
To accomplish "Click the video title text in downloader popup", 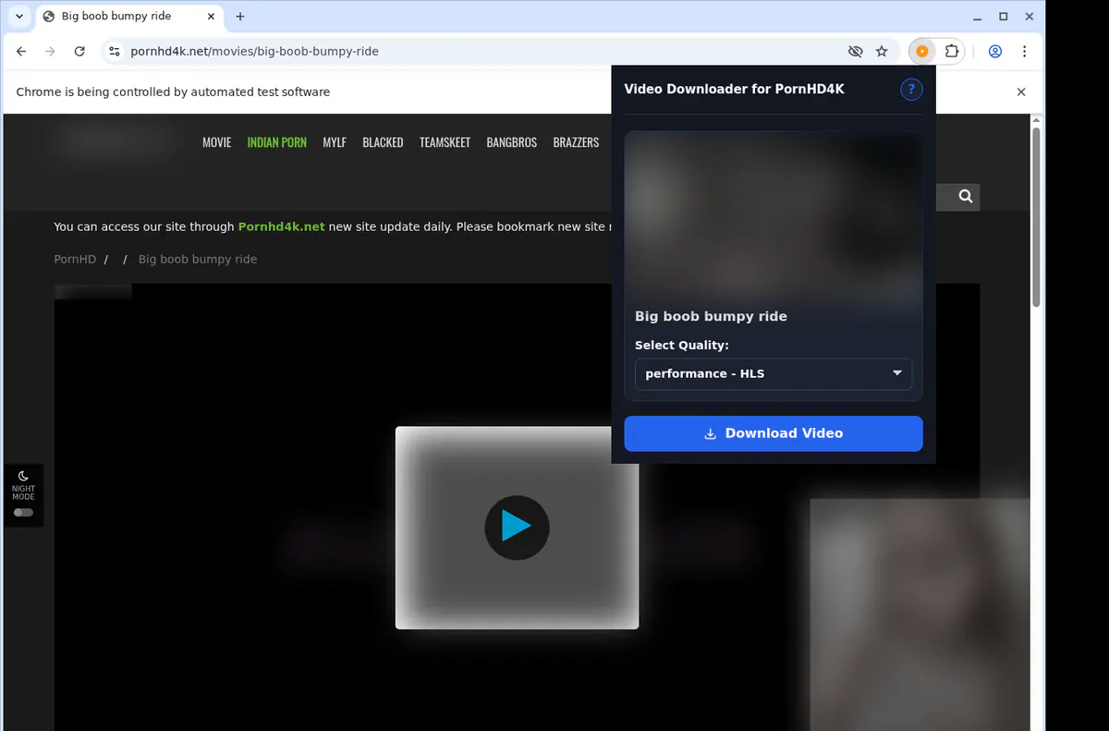I will click(711, 316).
